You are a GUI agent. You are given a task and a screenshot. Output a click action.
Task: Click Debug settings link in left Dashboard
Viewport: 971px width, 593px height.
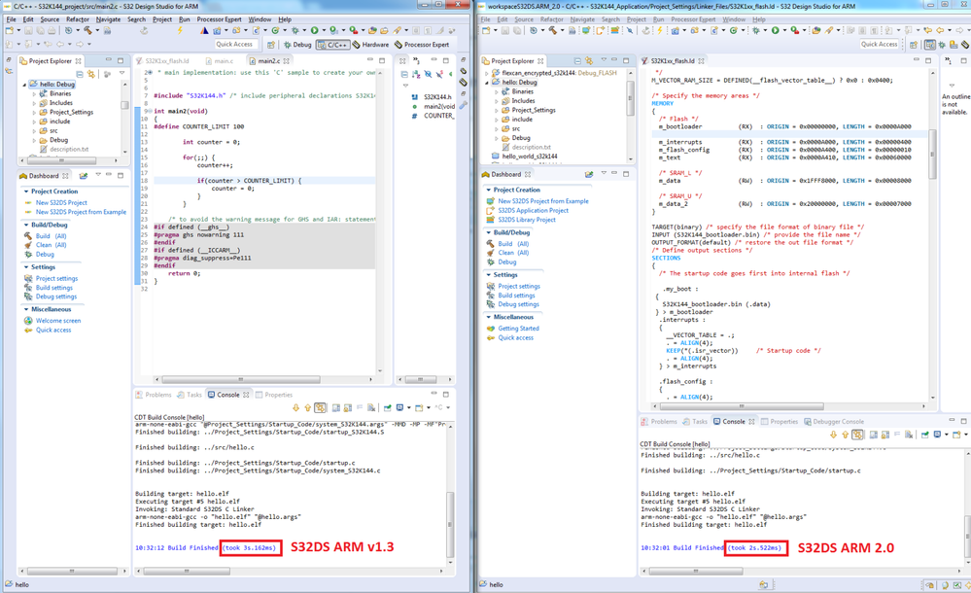55,296
